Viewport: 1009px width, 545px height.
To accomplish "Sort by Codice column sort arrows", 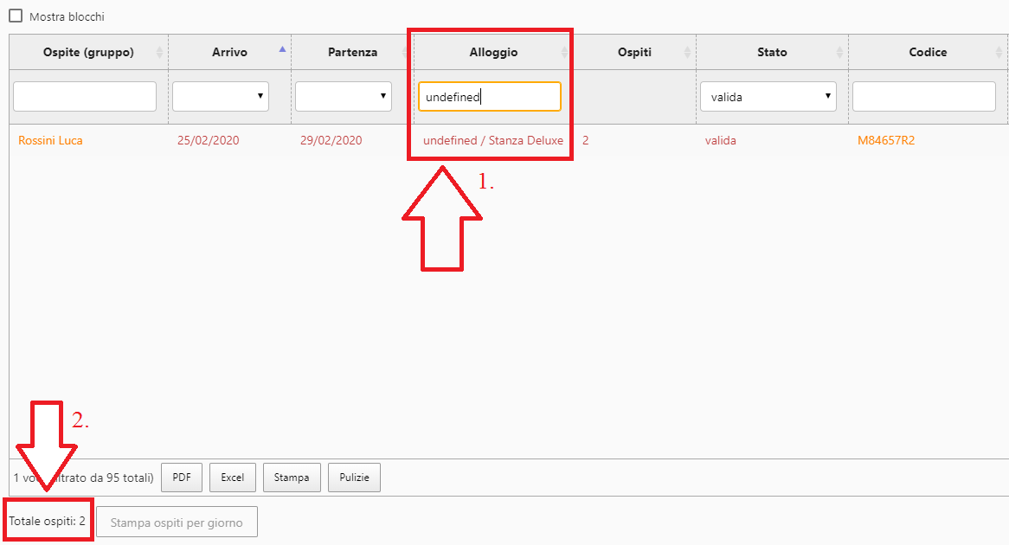I will pos(999,53).
